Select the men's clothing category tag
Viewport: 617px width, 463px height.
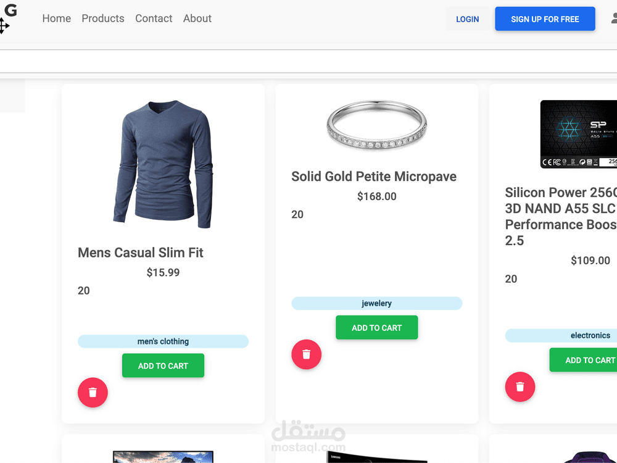tap(163, 341)
